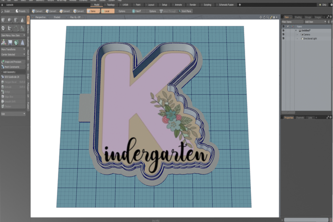Maximize the Items panel with the expand icon

328,16
